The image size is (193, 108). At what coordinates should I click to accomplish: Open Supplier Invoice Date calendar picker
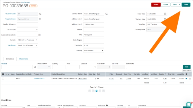click(x=40, y=35)
